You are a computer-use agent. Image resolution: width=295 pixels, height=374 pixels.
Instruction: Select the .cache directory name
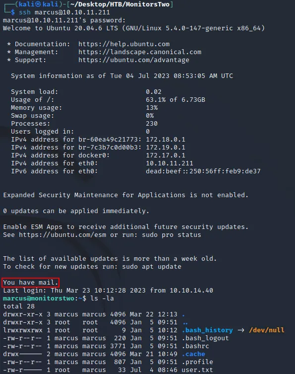click(193, 354)
